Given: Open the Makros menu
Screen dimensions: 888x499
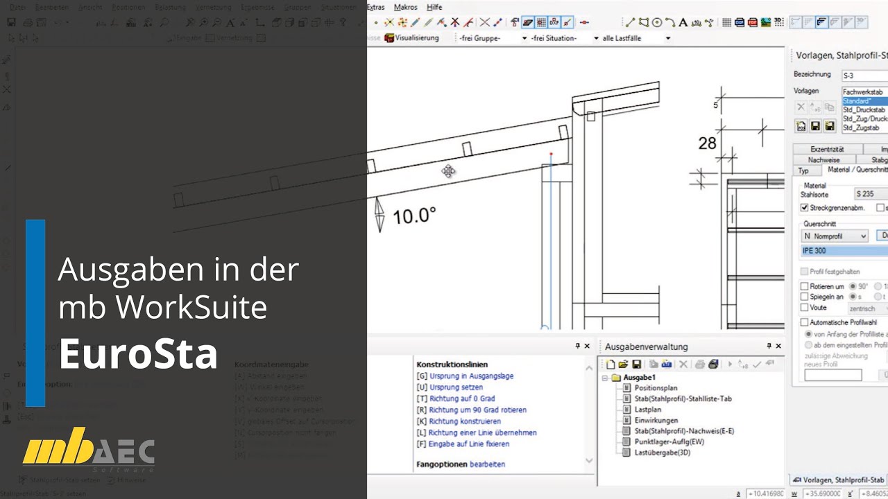Looking at the screenshot, I should [x=405, y=7].
